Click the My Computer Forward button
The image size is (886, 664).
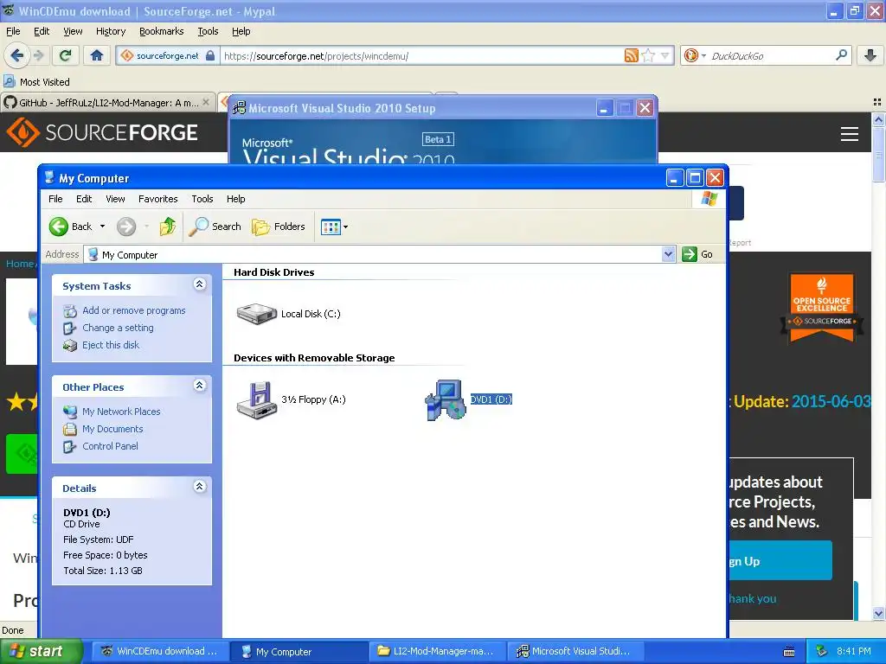(x=126, y=227)
